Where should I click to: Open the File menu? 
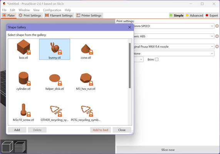click(4, 10)
